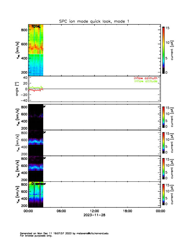Image resolution: width=189 pixels, height=244 pixels.
Task: Click the date label 2023-11-28
Action: click(94, 215)
